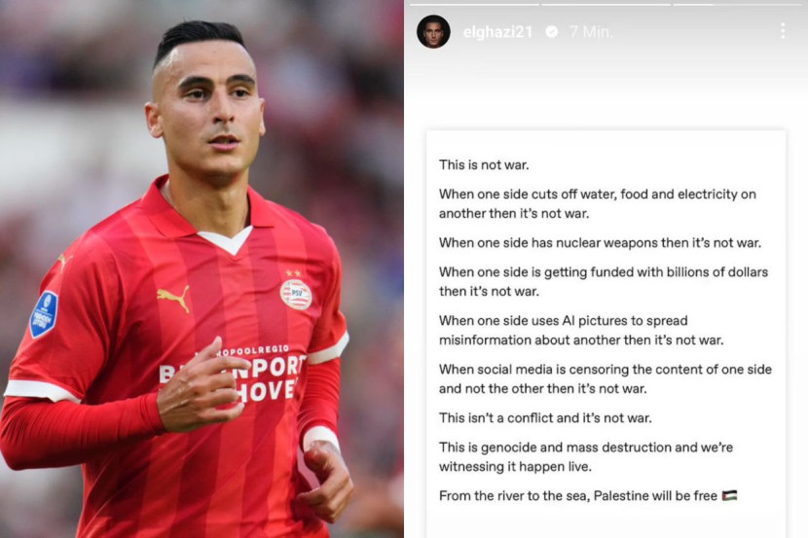The width and height of the screenshot is (808, 538).
Task: Click the elghazi21 profile avatar
Action: 433,31
